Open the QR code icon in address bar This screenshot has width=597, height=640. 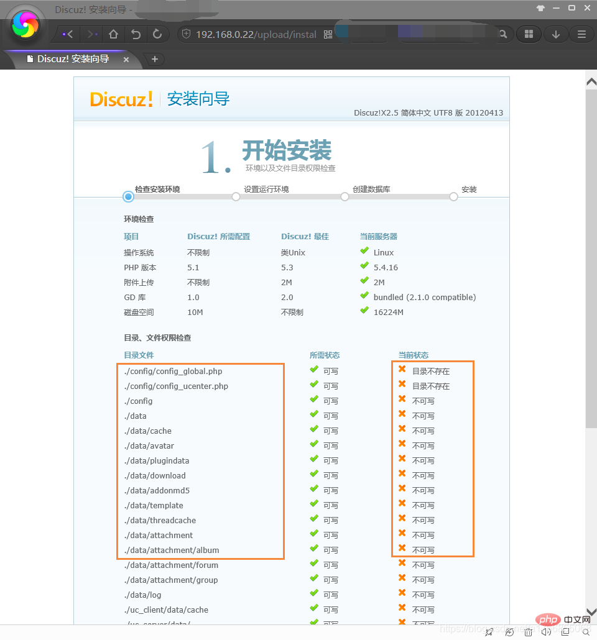click(328, 34)
